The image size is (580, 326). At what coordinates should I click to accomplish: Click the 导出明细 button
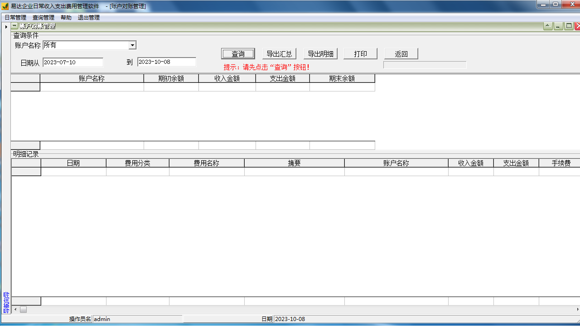click(320, 54)
